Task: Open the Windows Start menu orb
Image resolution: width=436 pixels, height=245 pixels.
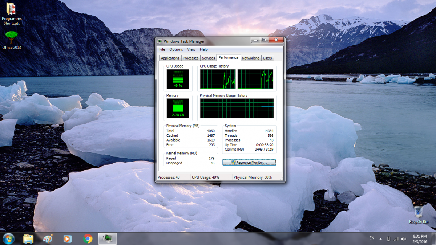Action: point(8,238)
